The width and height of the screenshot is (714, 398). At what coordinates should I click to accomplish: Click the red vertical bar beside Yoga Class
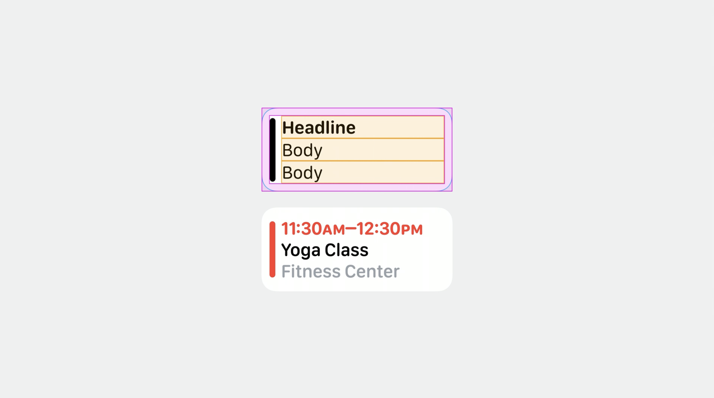tap(272, 249)
